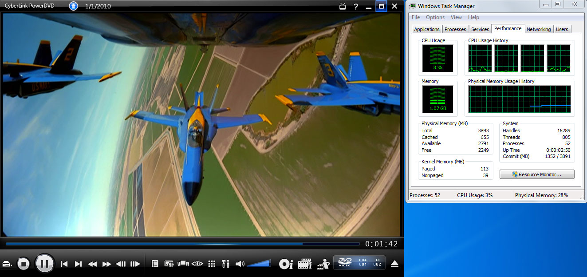Click the eye-shaped icon in PowerDVD
The height and width of the screenshot is (277, 587).
[x=197, y=264]
